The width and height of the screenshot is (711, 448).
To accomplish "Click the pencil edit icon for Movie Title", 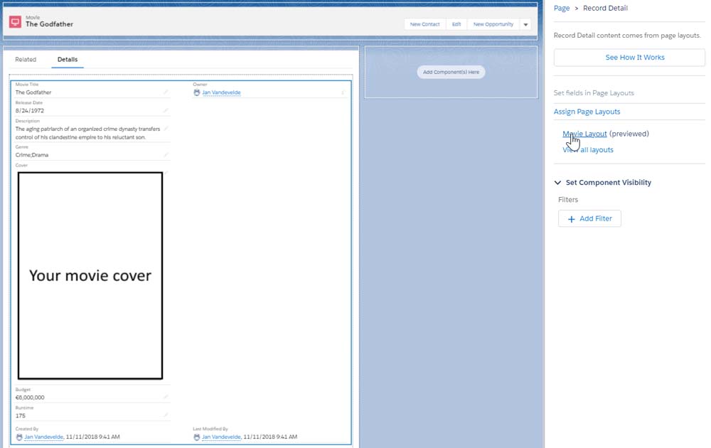I will pos(166,92).
